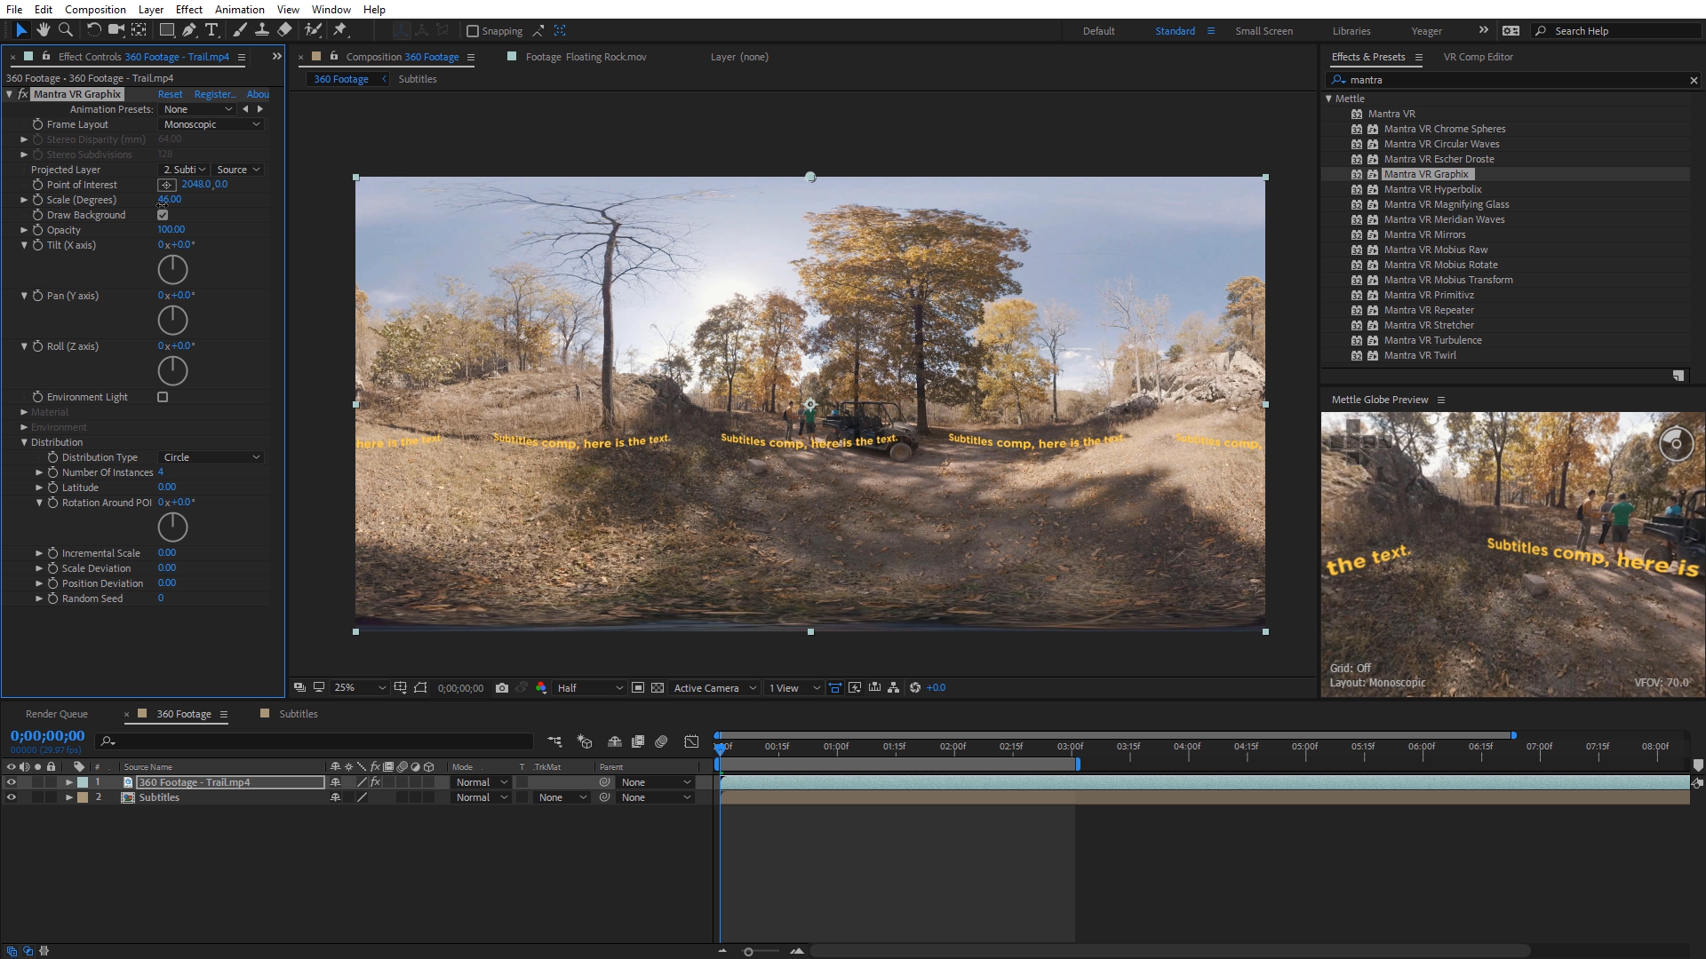This screenshot has width=1706, height=959.
Task: Hide the Subtitles layer with eye icon
Action: 12,797
